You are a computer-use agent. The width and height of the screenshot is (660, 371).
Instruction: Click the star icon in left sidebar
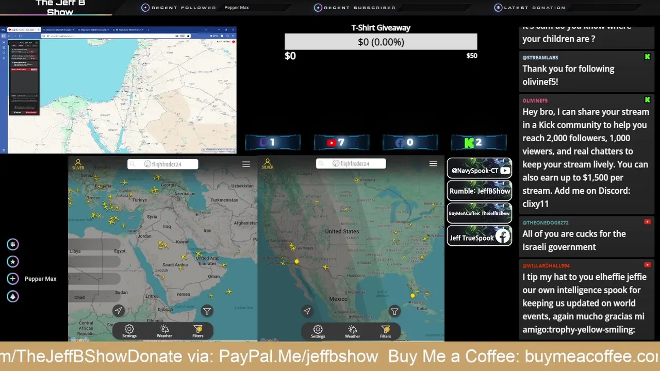(13, 262)
